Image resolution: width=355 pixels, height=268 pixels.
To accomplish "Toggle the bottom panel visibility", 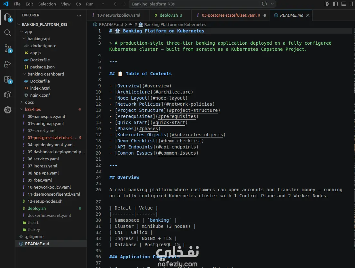I will [344, 4].
